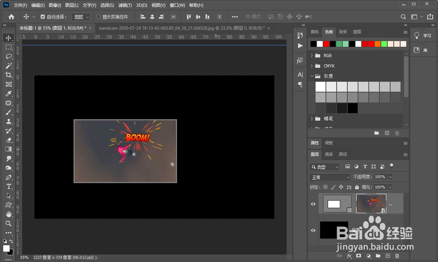
Task: Open the Swatches panel menu
Action: [x=405, y=32]
